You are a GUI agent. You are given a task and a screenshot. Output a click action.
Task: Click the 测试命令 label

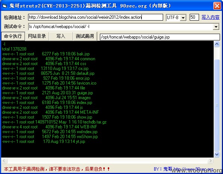(x=15, y=27)
